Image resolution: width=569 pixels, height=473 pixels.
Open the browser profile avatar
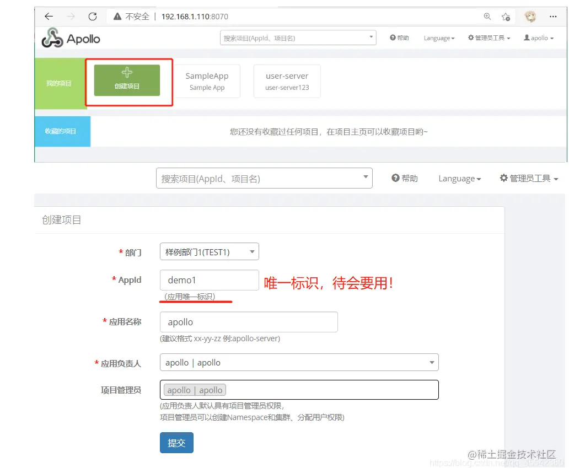coord(530,17)
